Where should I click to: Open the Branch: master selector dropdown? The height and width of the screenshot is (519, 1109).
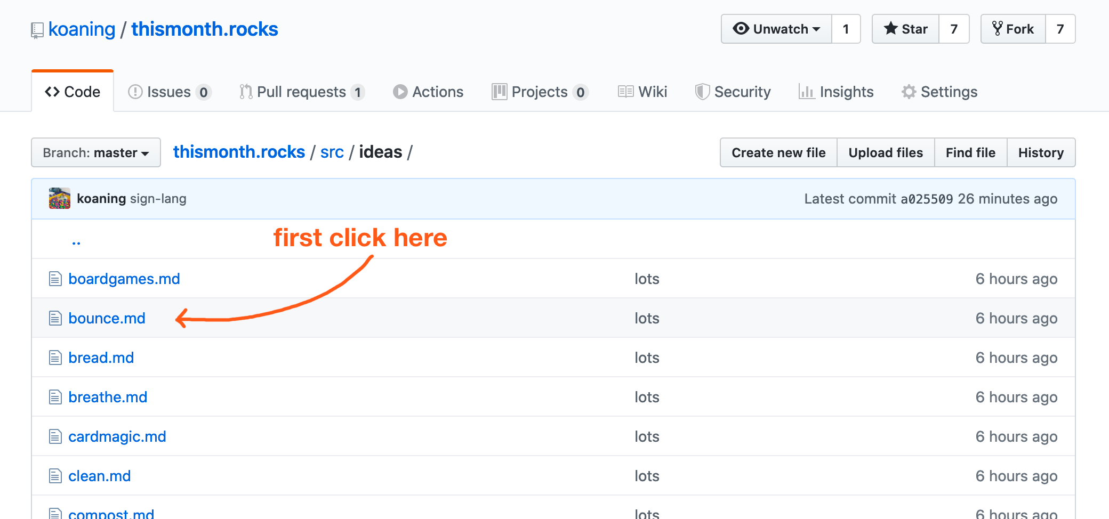[x=96, y=152]
